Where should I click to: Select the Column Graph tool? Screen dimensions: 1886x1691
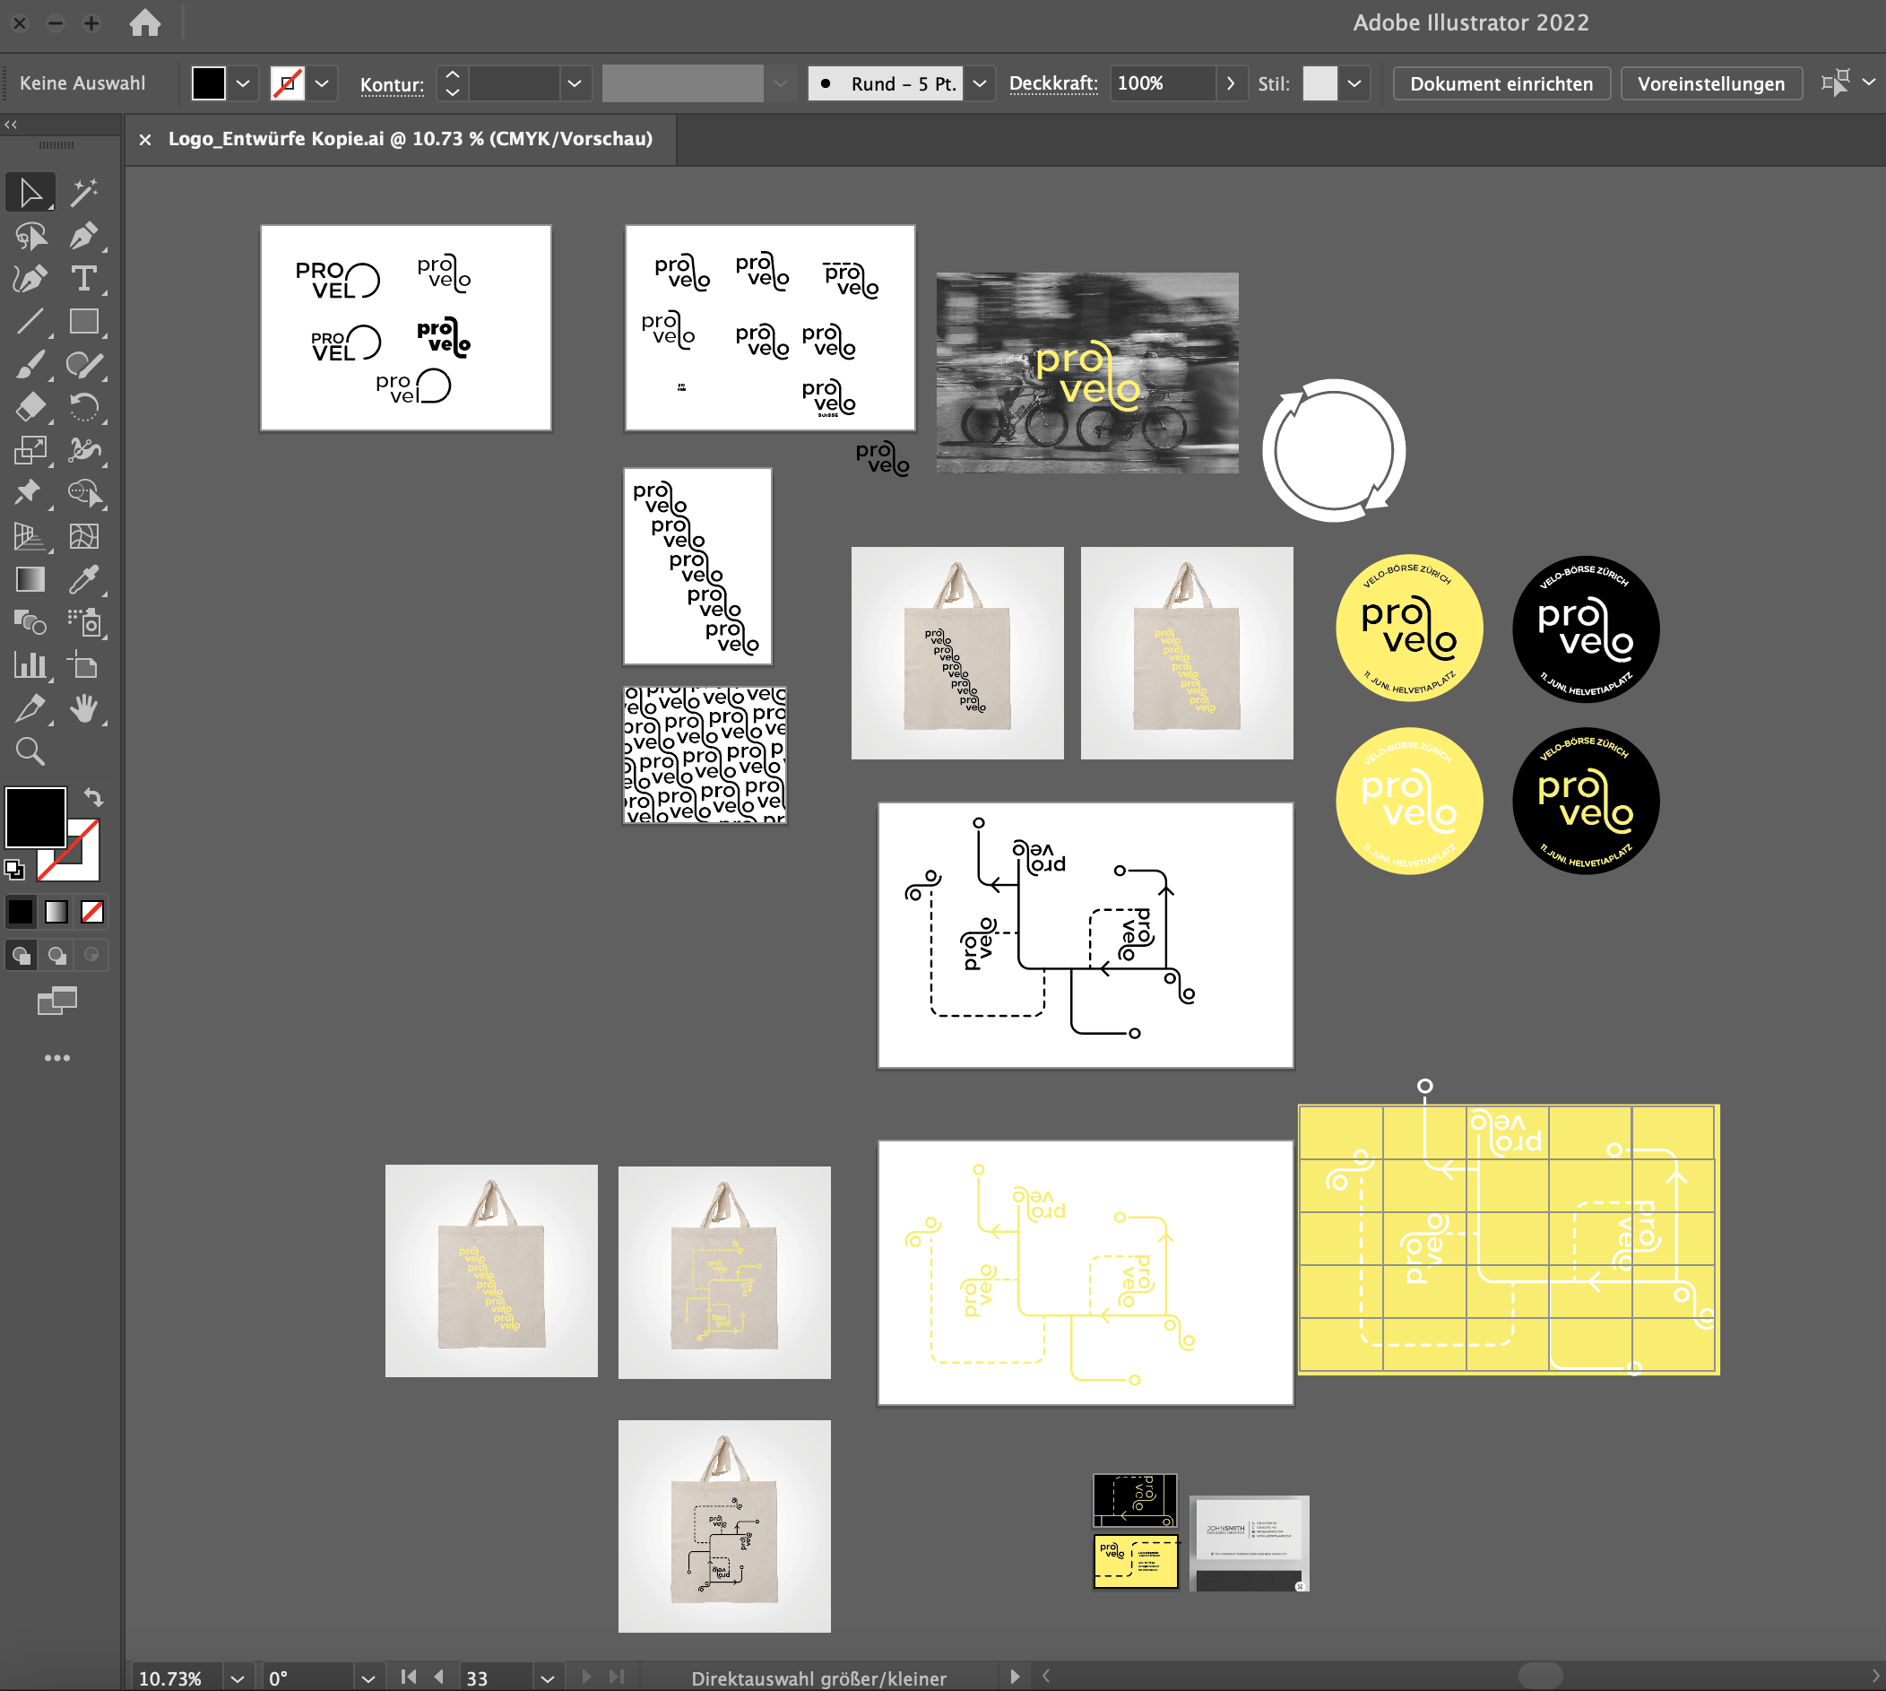pos(30,665)
